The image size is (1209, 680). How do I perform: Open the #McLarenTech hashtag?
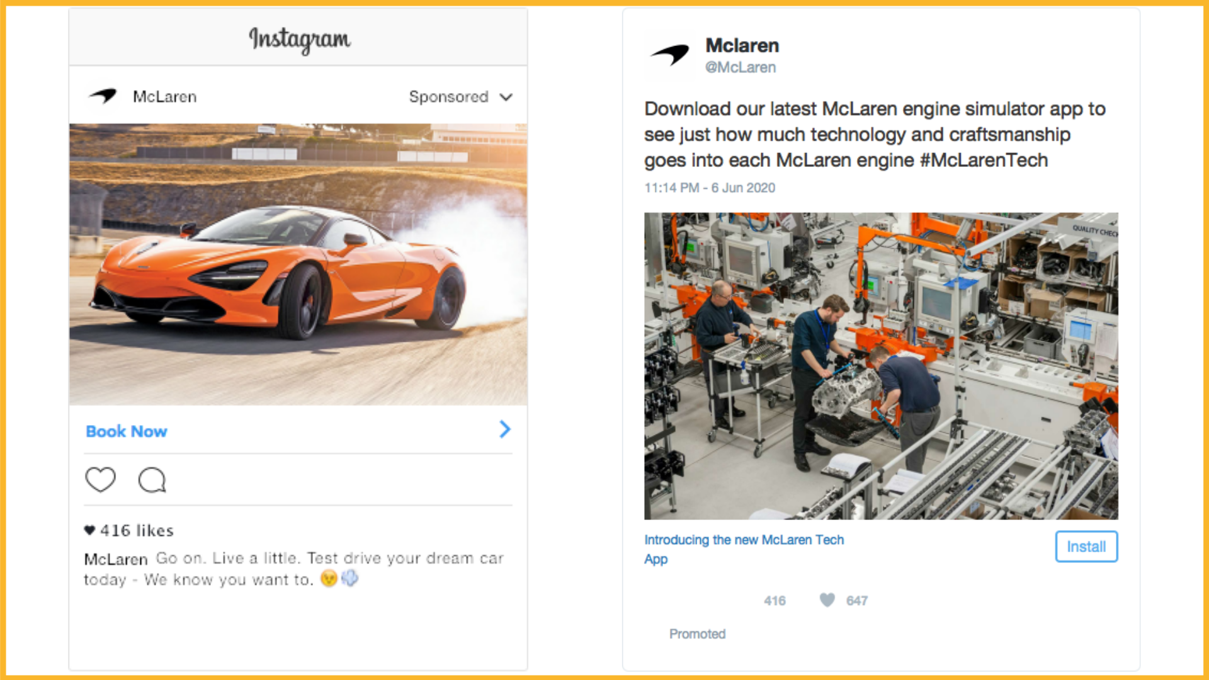coord(984,160)
